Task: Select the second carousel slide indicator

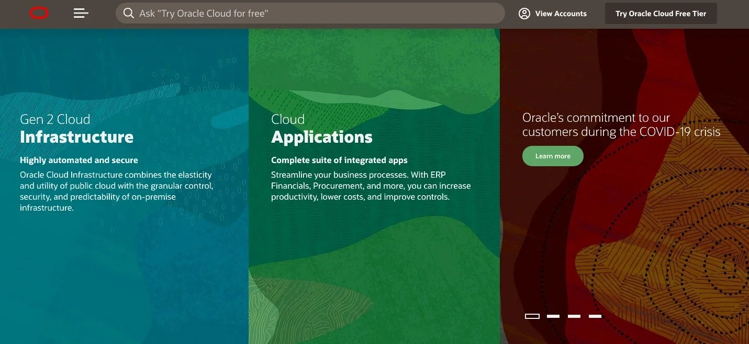Action: click(553, 316)
